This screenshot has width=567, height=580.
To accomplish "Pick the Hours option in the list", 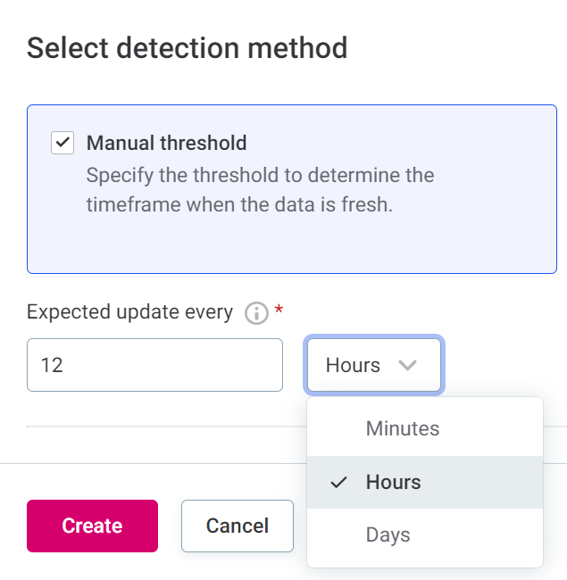I will tap(424, 482).
